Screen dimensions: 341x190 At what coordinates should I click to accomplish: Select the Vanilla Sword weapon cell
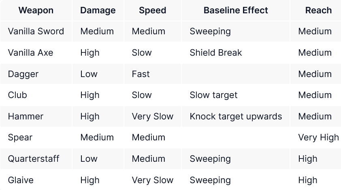36,31
